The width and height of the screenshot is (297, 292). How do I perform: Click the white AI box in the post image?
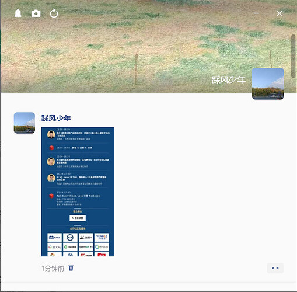click(x=78, y=218)
